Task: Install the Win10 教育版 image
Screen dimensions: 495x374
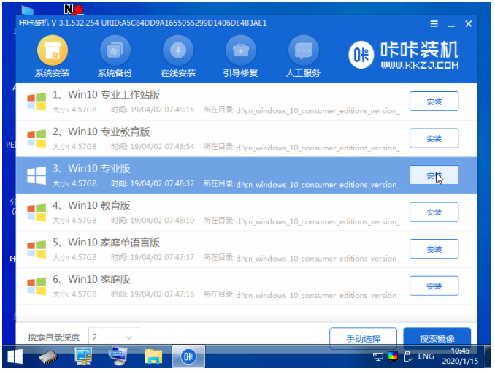Action: [x=434, y=212]
